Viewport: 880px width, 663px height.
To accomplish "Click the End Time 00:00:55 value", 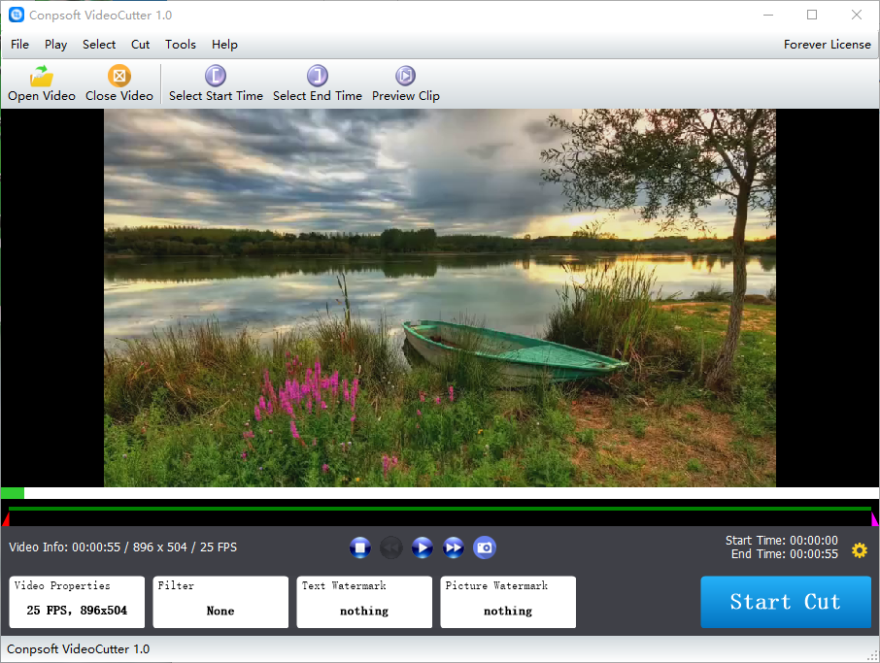I will [x=814, y=554].
